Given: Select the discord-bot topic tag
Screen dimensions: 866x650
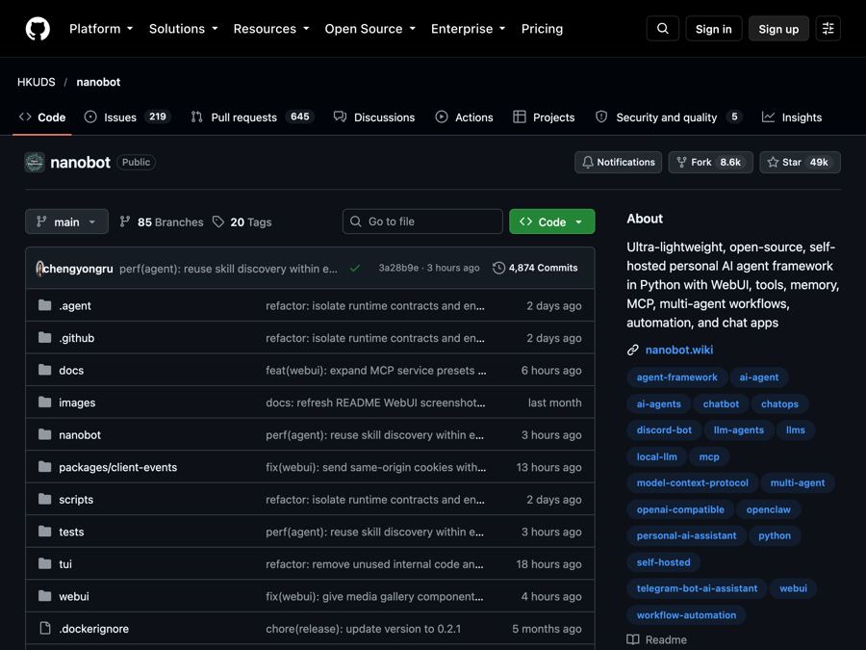Looking at the screenshot, I should tap(664, 430).
